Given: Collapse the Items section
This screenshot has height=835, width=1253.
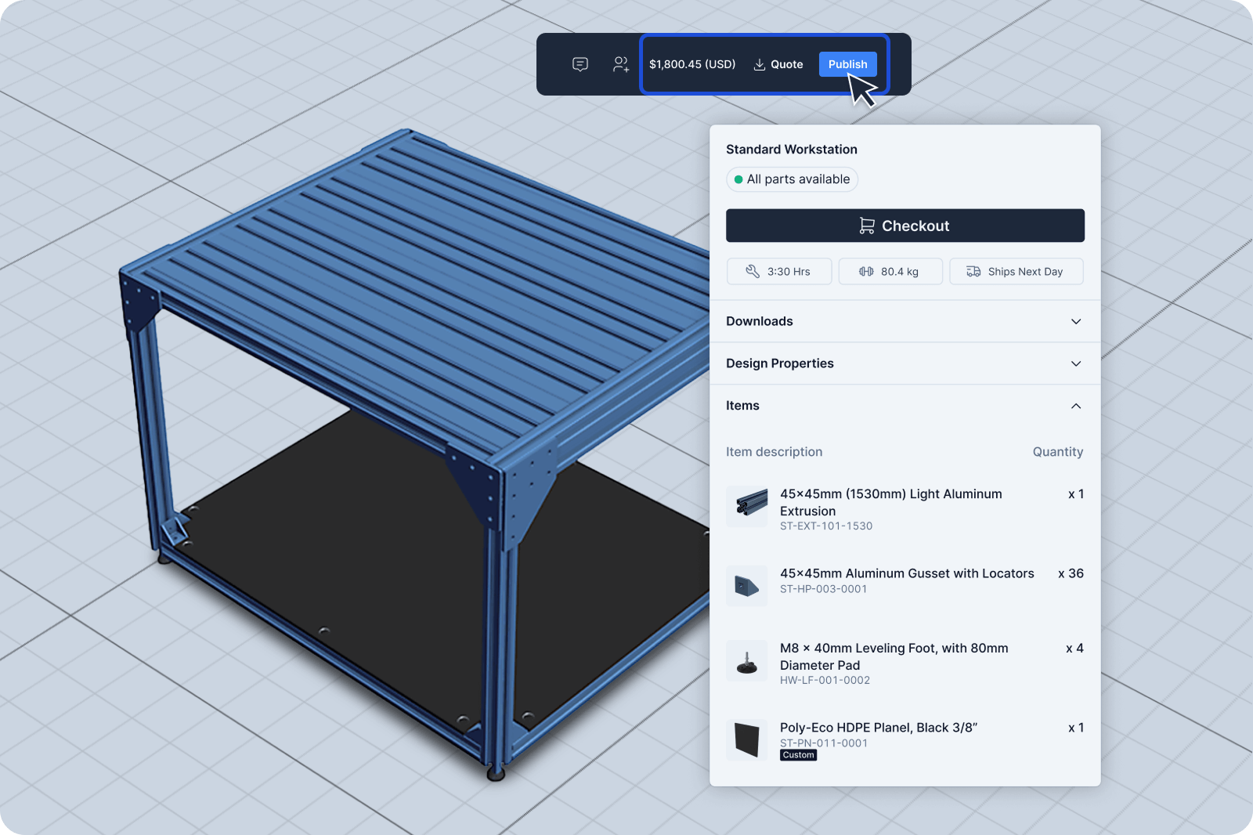Looking at the screenshot, I should click(1075, 406).
